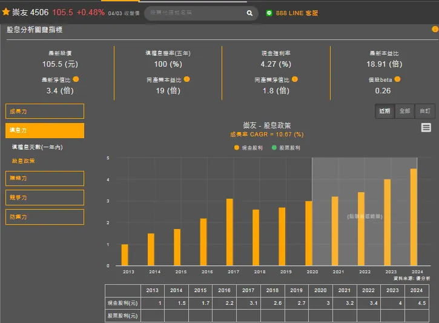Expand the 防禦力 section

pyautogui.click(x=45, y=217)
